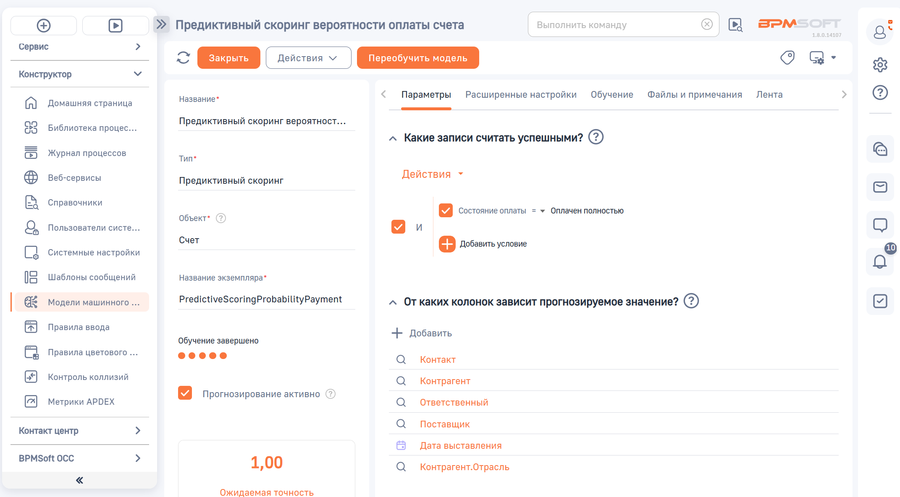Image resolution: width=900 pixels, height=497 pixels.
Task: Toggle the Прогнозирование активно checkbox
Action: click(185, 393)
